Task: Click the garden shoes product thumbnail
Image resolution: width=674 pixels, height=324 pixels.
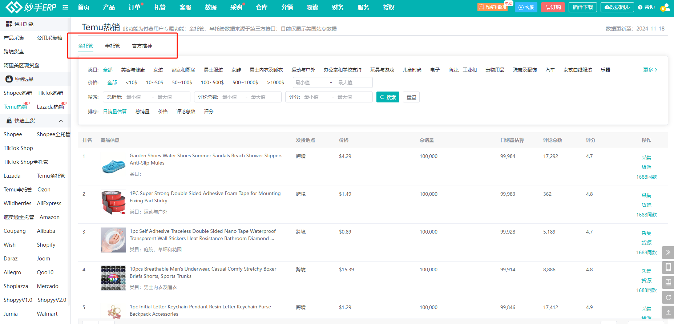Action: click(113, 165)
